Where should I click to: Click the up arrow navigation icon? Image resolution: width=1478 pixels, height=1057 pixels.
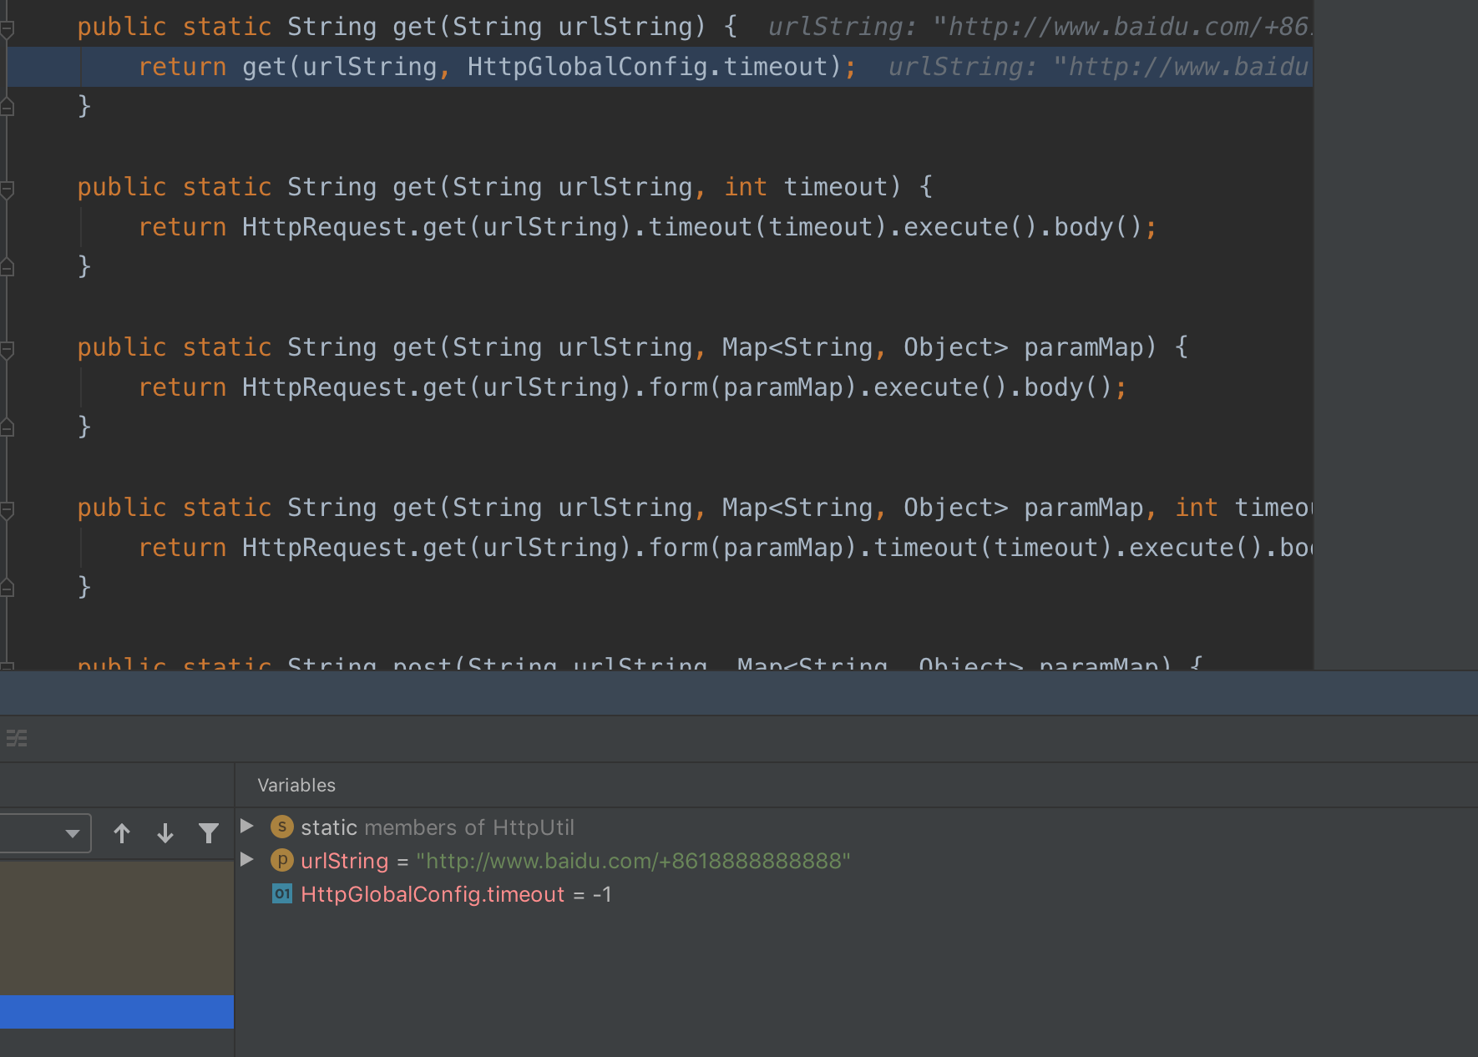click(122, 832)
